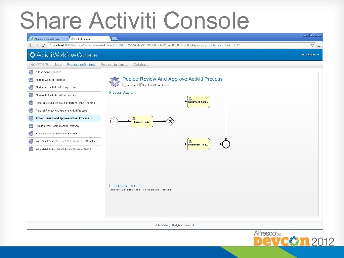Select Moderated activiti invitation process
The height and width of the screenshot is (258, 344).
64,88
